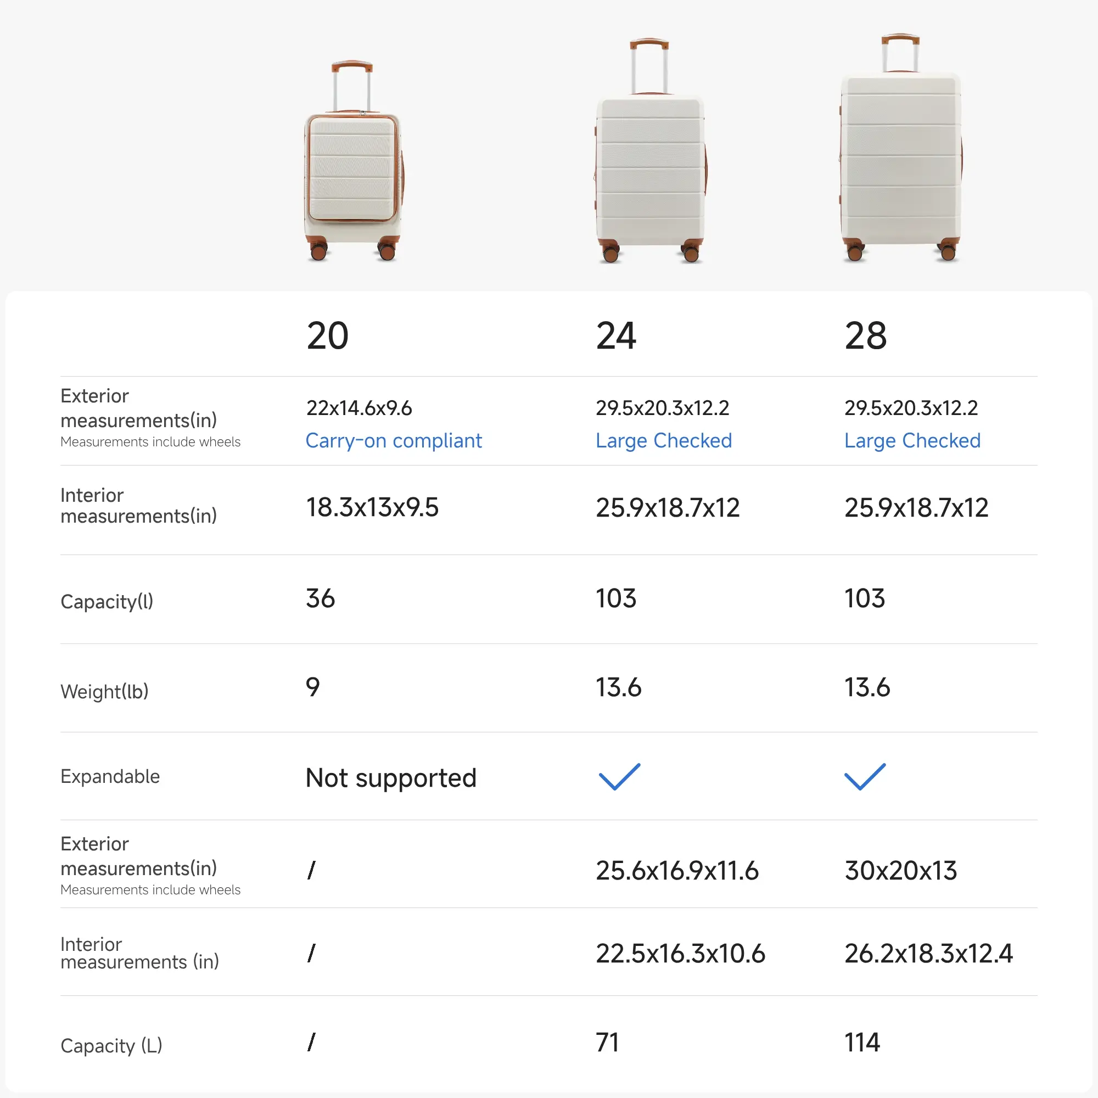Click the expanded capacity value 71
1098x1098 pixels.
607,1043
